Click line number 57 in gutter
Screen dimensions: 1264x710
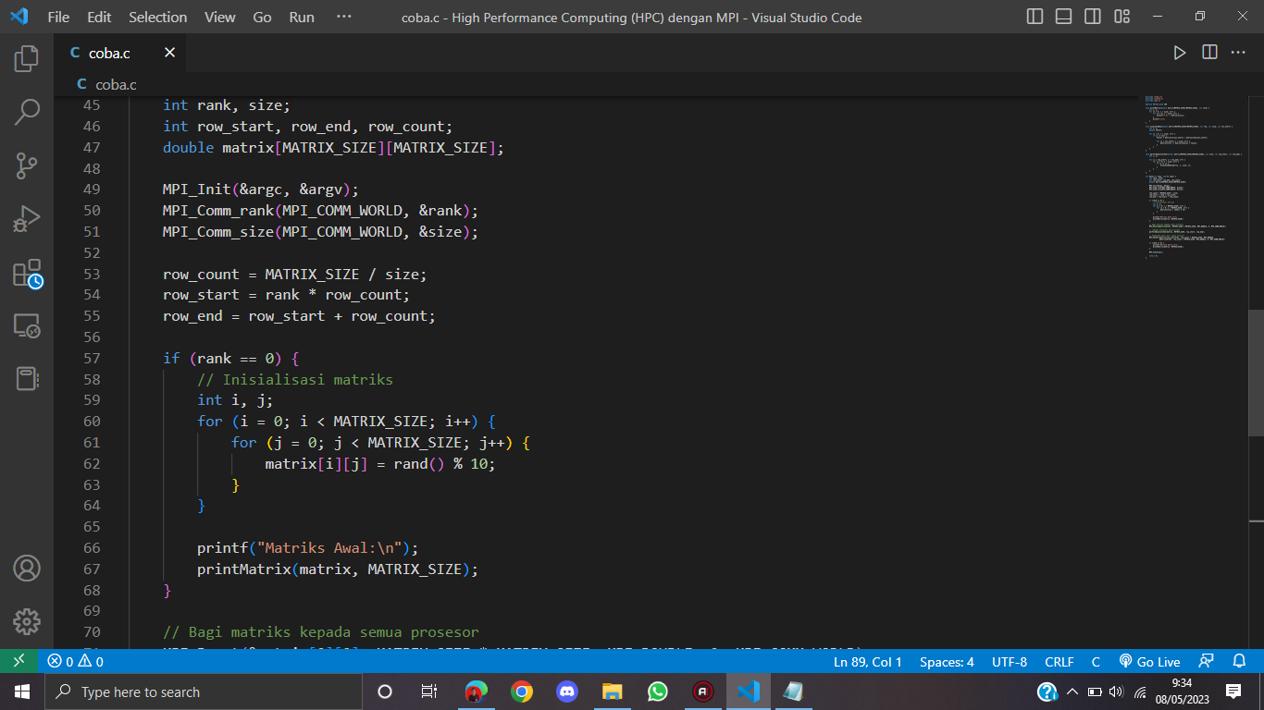coord(92,358)
